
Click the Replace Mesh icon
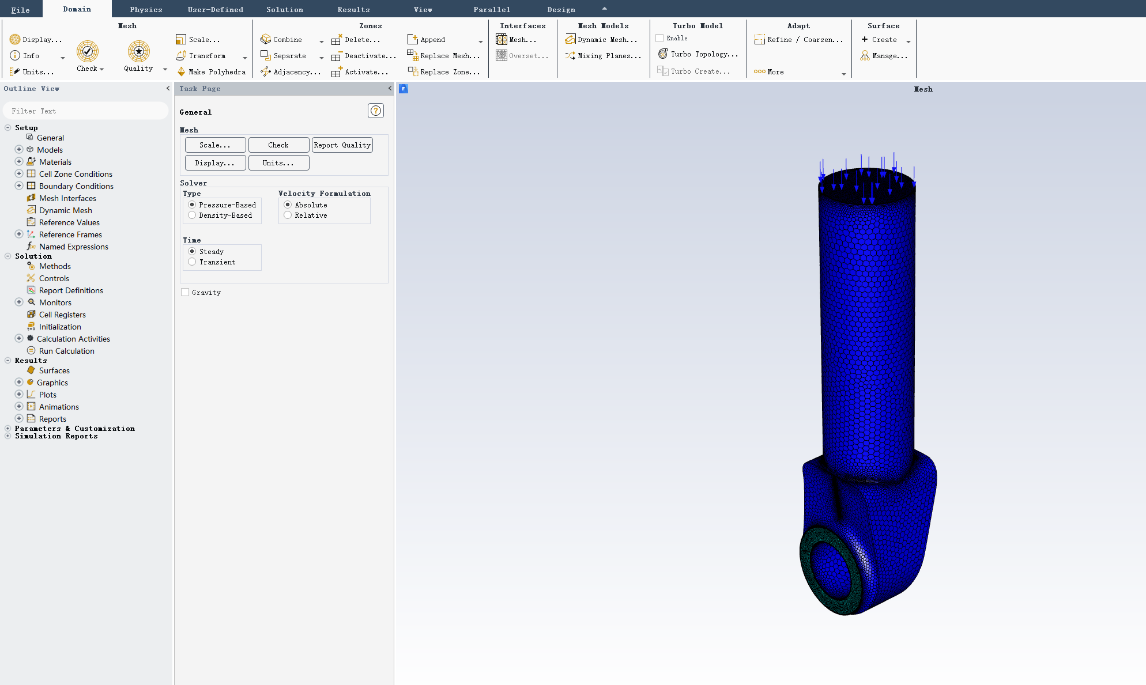tap(413, 55)
